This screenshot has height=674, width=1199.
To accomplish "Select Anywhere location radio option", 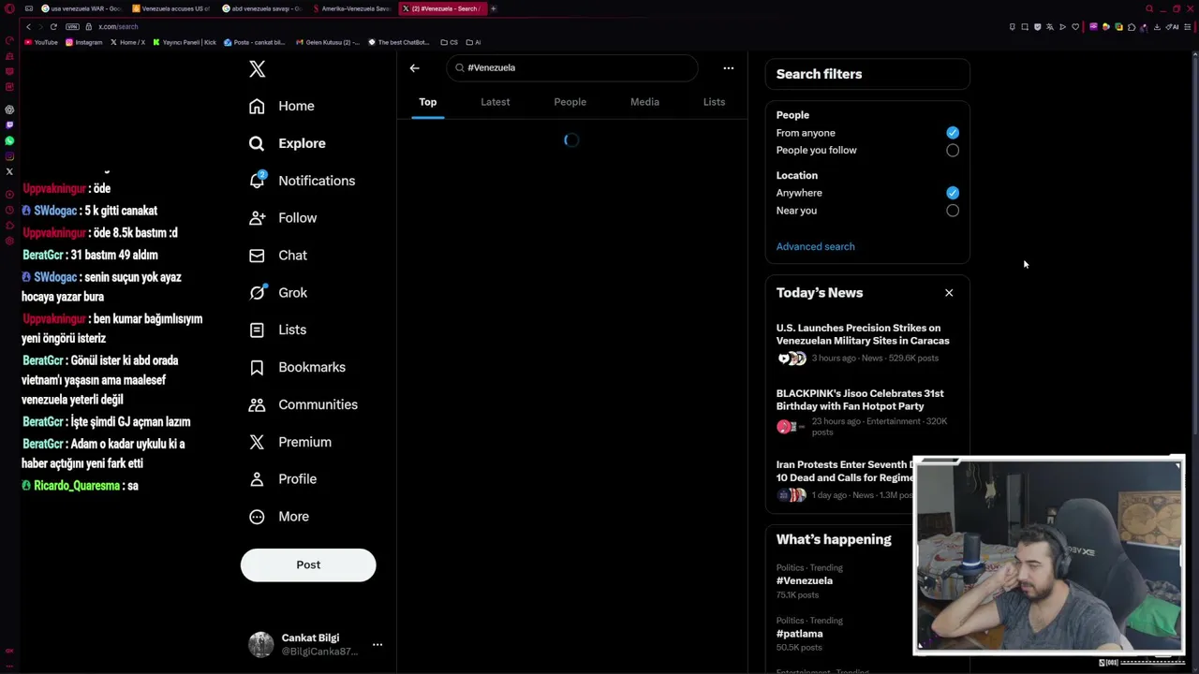I will coord(953,193).
